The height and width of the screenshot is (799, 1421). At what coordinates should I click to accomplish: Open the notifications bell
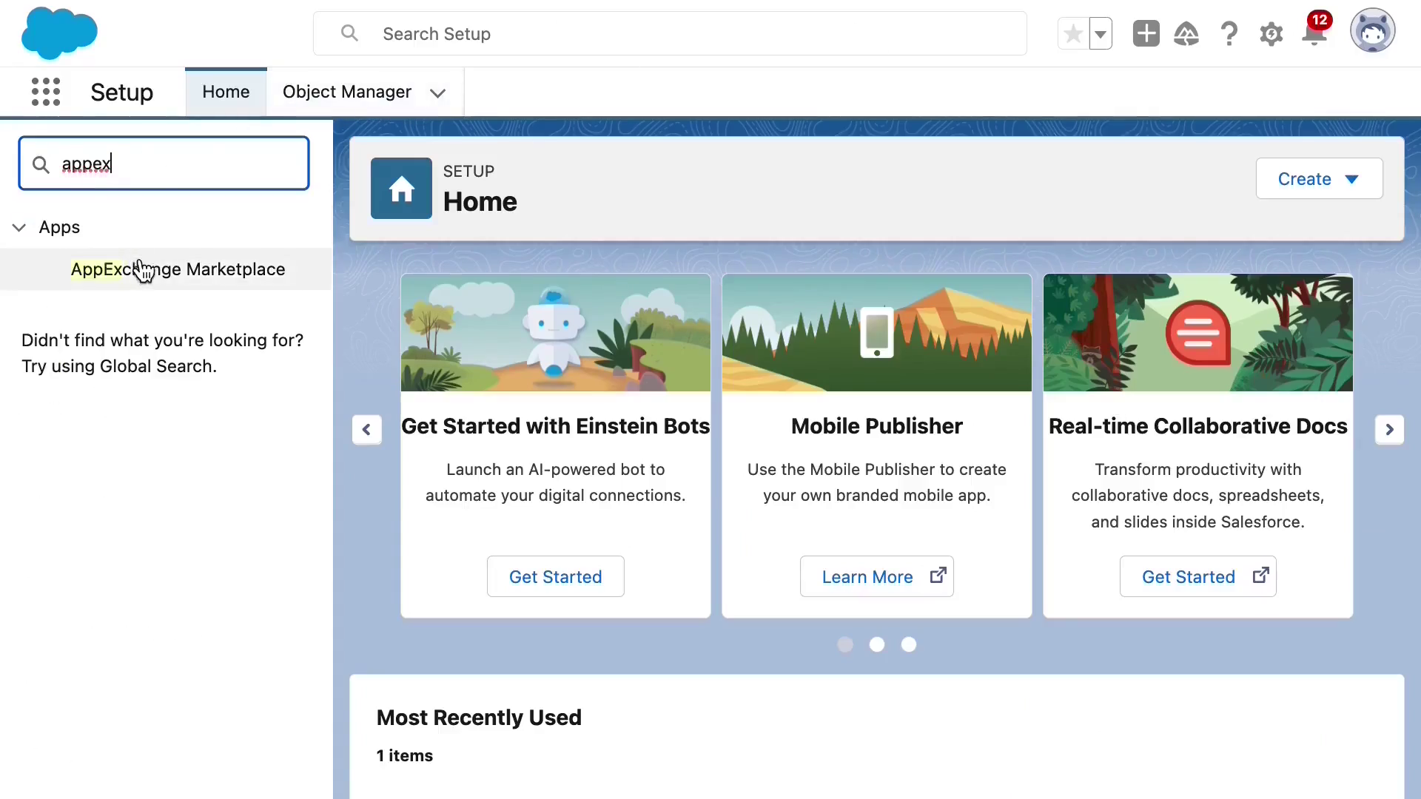[x=1314, y=33]
